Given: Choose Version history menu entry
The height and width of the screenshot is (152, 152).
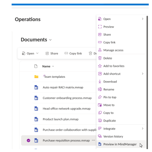Looking at the screenshot, I should pos(121,136).
